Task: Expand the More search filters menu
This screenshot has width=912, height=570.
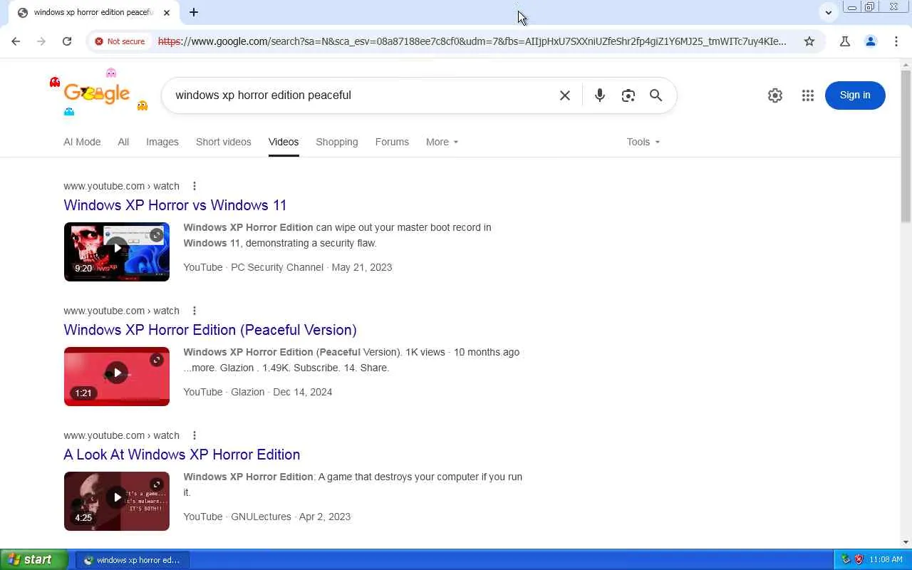Action: click(442, 142)
